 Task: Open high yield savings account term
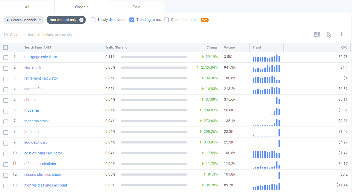click(46, 185)
